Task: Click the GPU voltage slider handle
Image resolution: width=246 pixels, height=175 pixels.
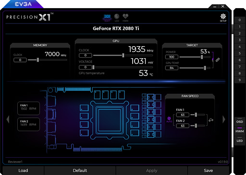Action: pos(93,67)
